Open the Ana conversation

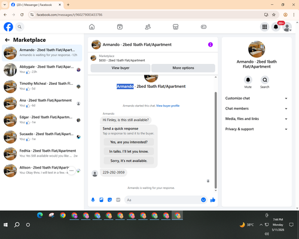tap(42, 103)
